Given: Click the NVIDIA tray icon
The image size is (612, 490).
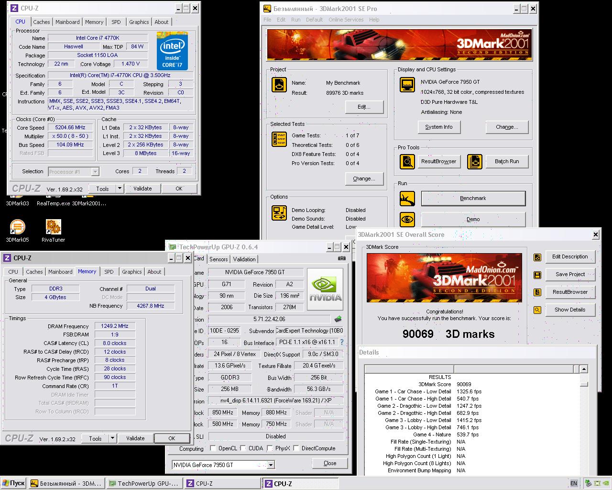Looking at the screenshot, I should 606,483.
